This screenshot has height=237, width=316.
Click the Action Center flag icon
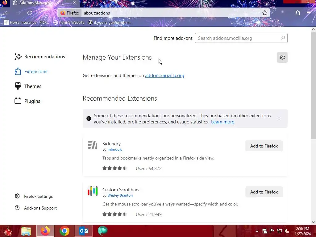272,231
